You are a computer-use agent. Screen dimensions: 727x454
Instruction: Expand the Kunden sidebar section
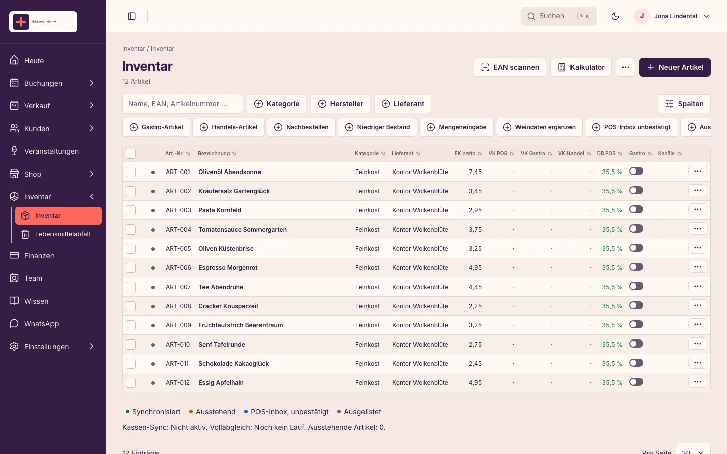click(53, 129)
